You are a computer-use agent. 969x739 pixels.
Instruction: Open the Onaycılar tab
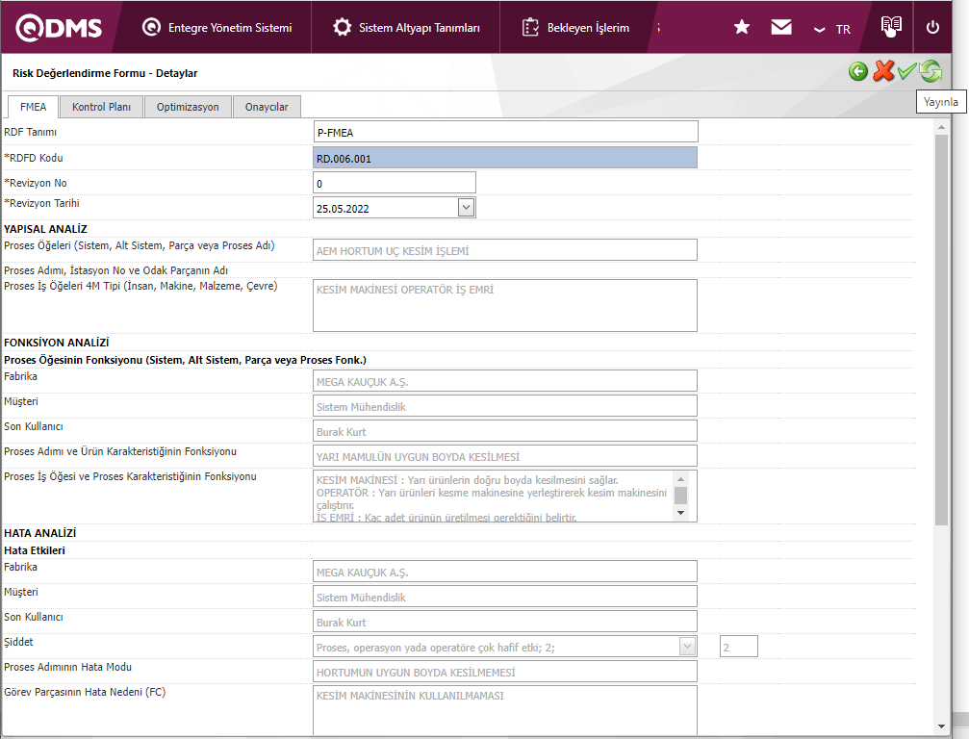pos(267,107)
